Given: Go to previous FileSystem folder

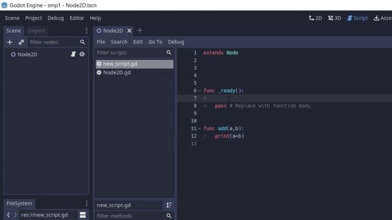Looking at the screenshot, I should [8, 215].
